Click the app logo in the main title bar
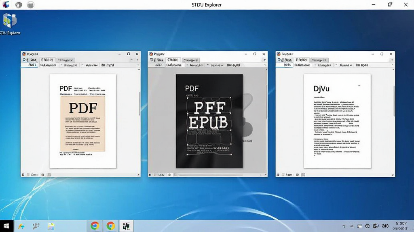414x232 pixels. (x=6, y=4)
